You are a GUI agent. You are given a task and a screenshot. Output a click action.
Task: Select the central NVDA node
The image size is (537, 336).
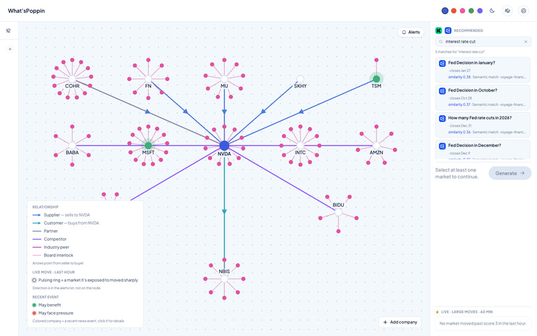pos(225,145)
